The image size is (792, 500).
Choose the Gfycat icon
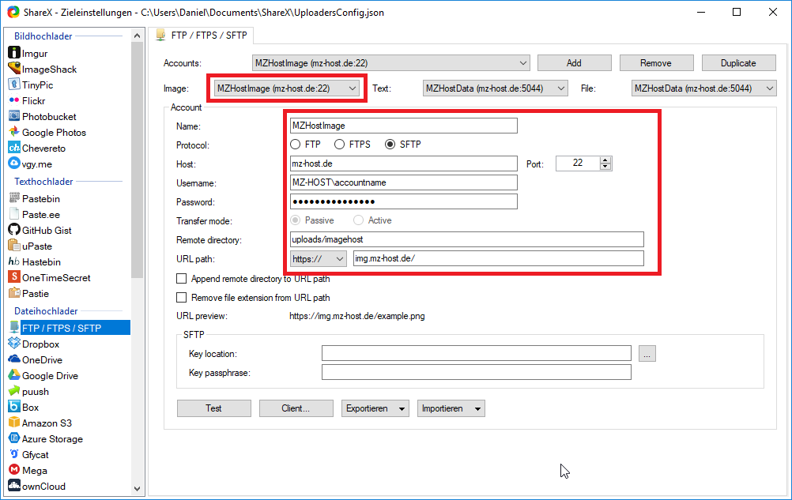14,454
